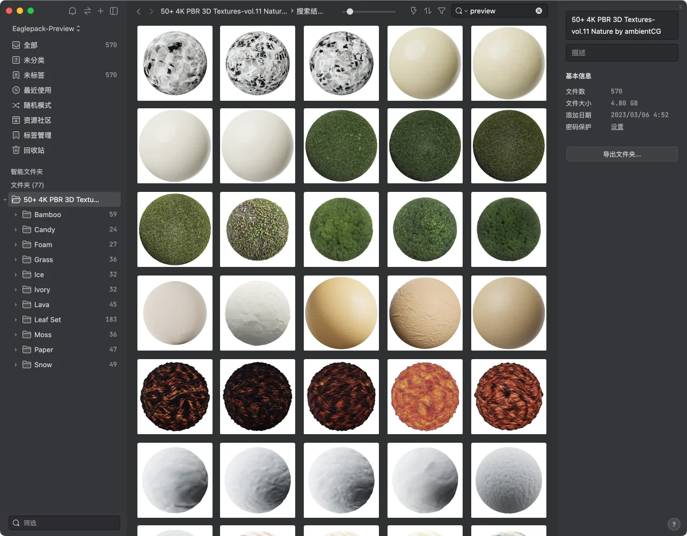Expand the Bamboo folder arrow
This screenshot has height=536, width=687.
16,214
